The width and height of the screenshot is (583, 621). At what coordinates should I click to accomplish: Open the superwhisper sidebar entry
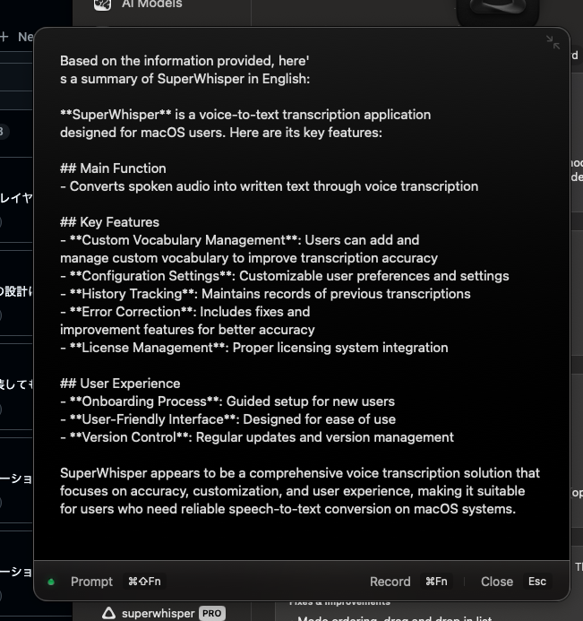pyautogui.click(x=158, y=613)
